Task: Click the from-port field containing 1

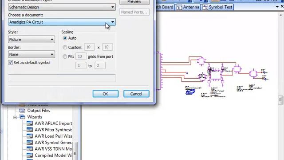Action: tap(81, 66)
